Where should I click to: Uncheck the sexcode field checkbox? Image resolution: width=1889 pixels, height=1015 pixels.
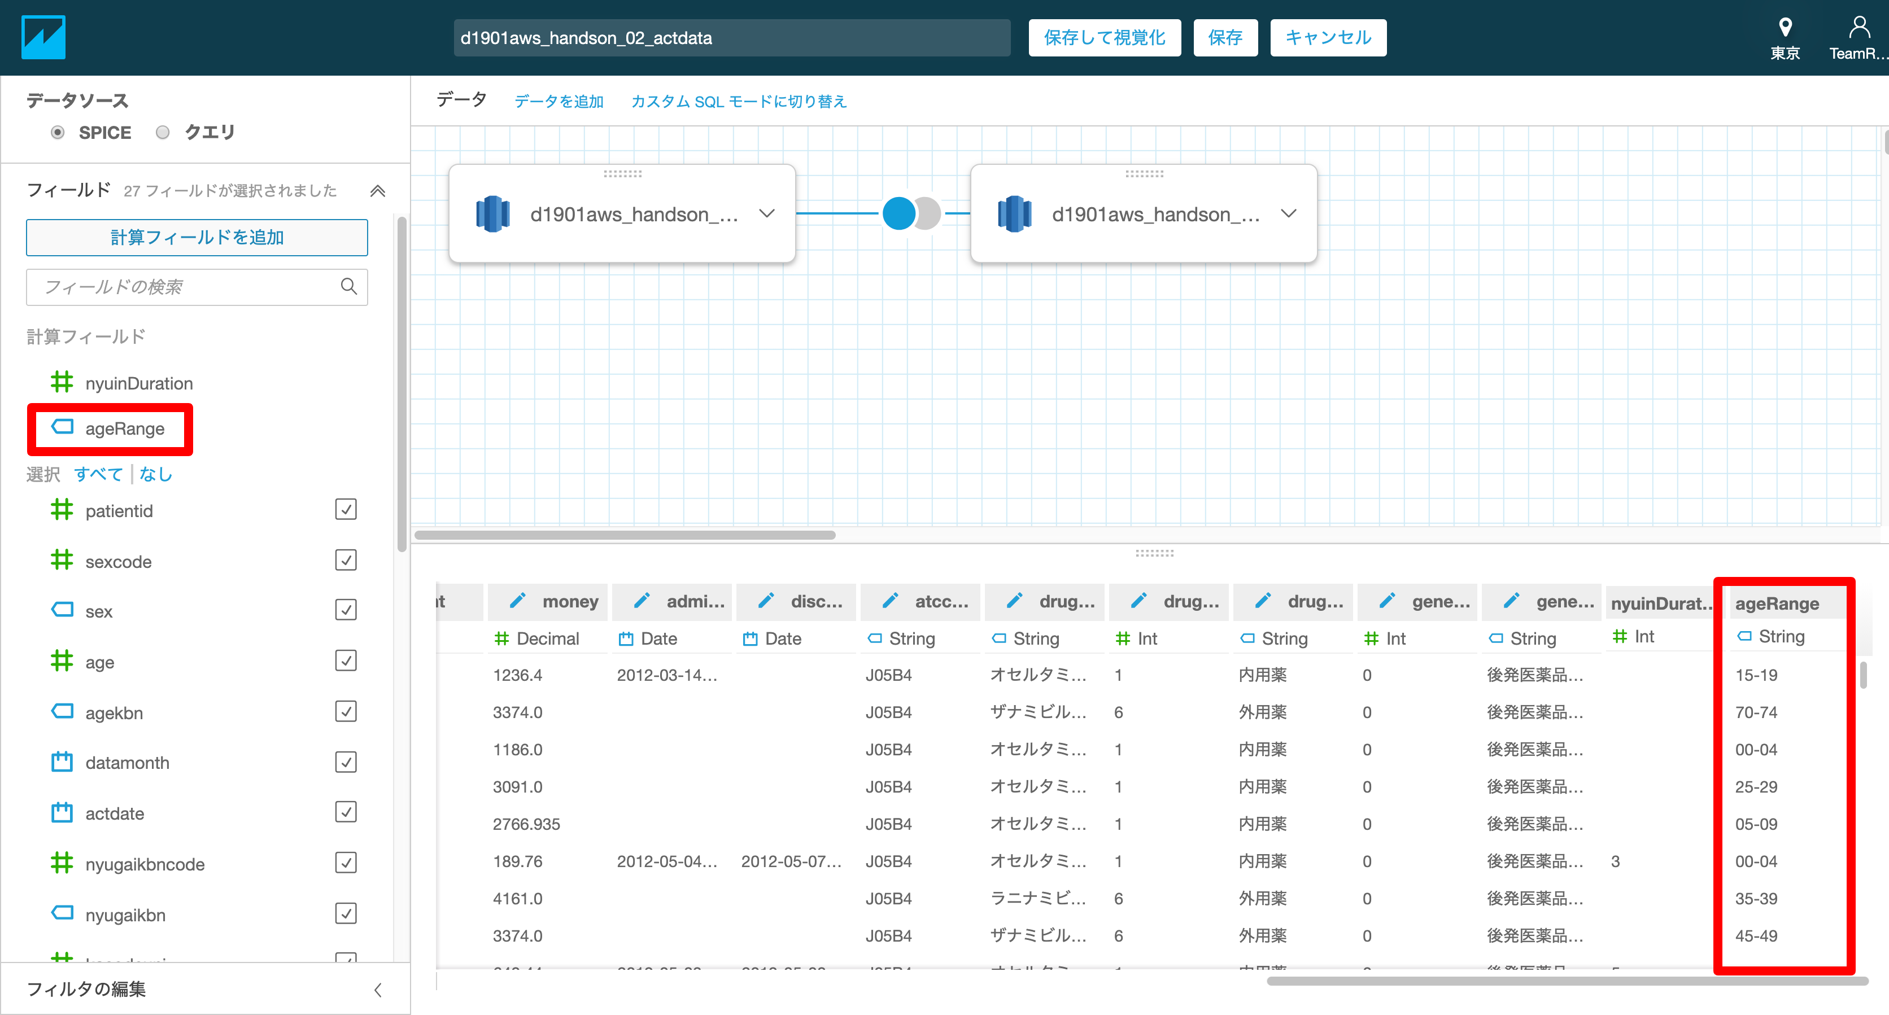tap(346, 560)
